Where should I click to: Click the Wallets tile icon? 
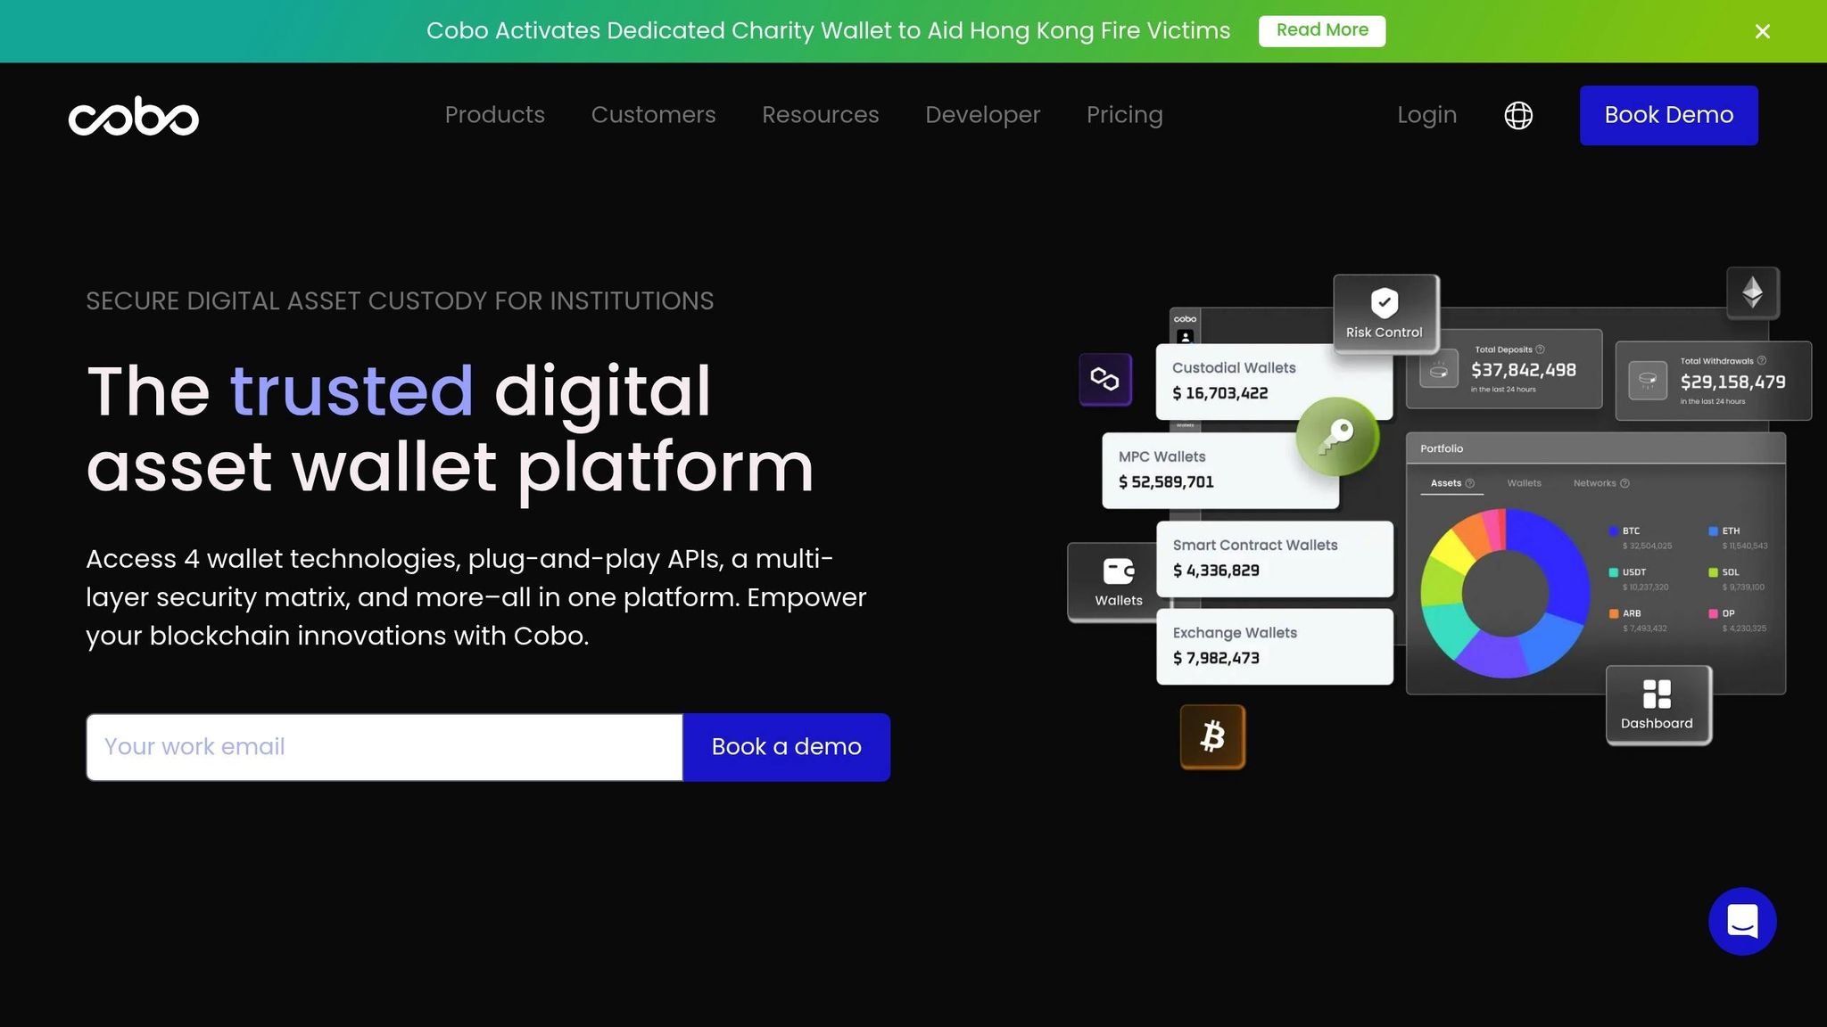point(1118,571)
